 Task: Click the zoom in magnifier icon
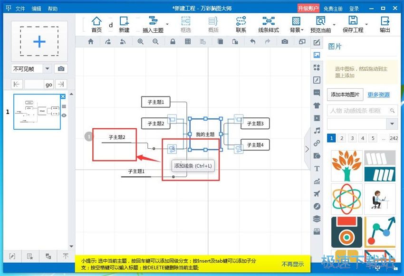(140, 41)
